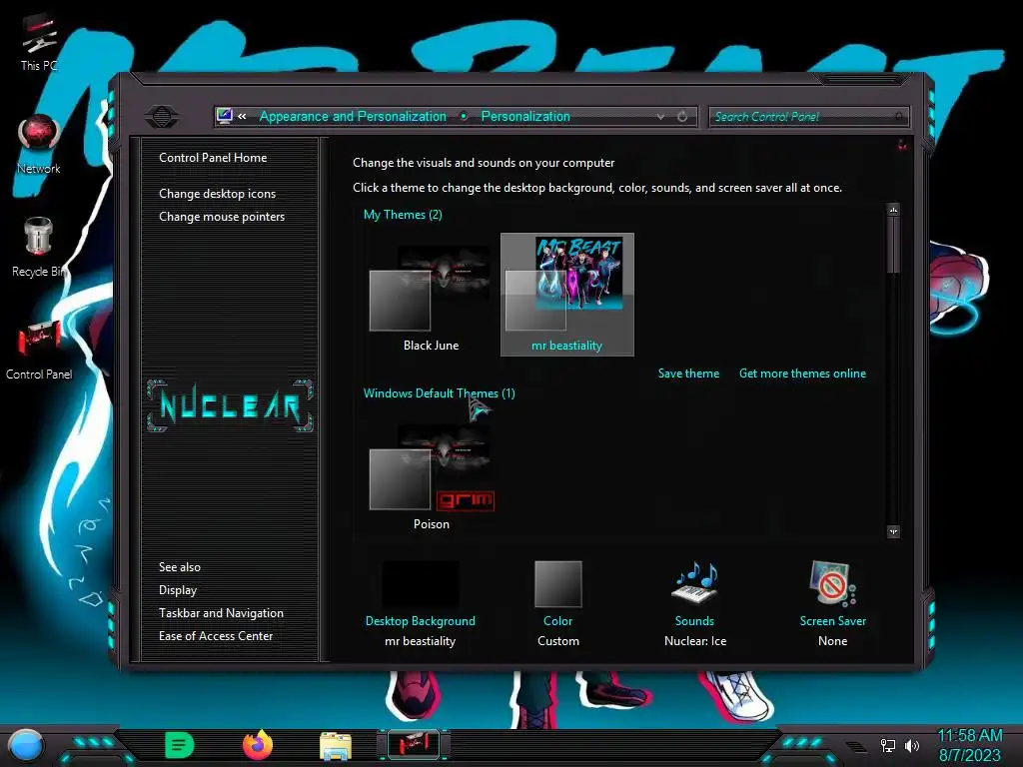Click the Desktop Background label
The width and height of the screenshot is (1023, 767).
421,621
